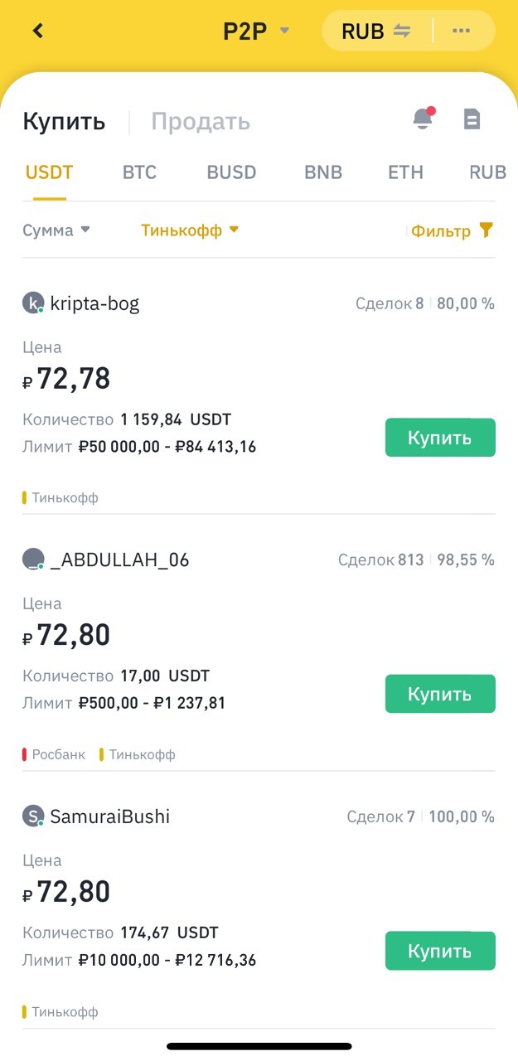Switch to the ETH tab
This screenshot has height=1061, width=518.
(x=405, y=172)
